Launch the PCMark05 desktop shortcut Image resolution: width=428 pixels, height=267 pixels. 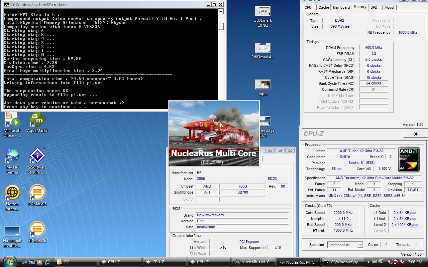[37, 196]
